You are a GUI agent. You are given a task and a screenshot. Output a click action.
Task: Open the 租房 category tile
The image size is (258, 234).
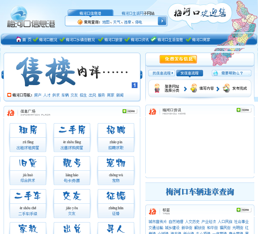[x=28, y=137]
